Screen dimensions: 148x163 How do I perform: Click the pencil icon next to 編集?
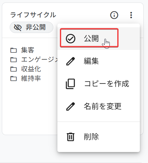(x=71, y=61)
